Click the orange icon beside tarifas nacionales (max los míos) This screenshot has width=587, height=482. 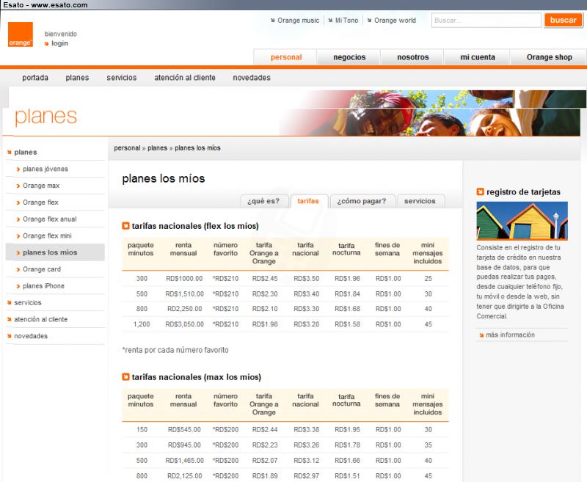coord(125,376)
